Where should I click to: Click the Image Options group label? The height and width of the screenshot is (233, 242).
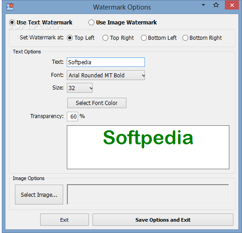tap(28, 178)
